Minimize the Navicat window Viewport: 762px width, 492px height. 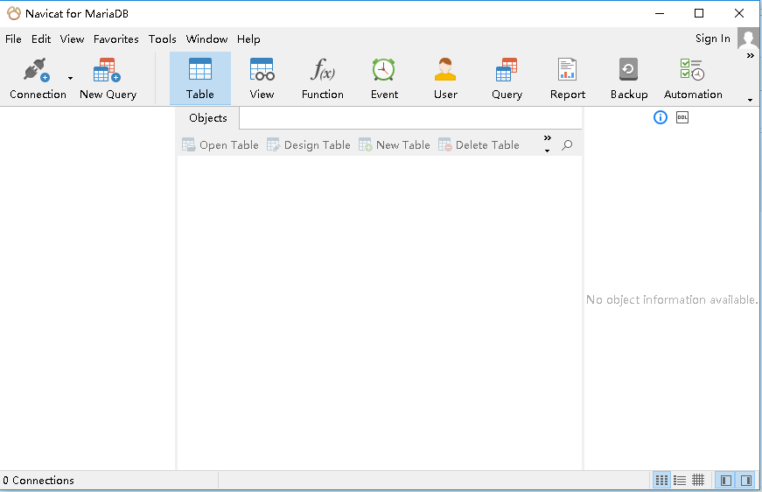[x=660, y=13]
